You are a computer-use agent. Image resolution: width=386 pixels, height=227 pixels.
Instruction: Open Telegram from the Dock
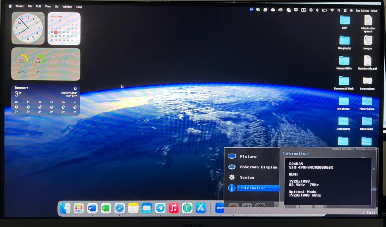160,208
